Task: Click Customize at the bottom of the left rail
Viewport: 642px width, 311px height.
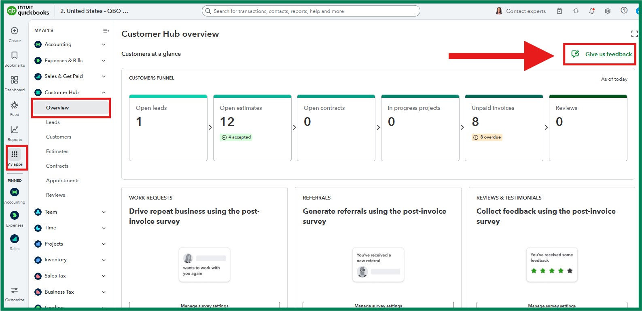Action: click(x=15, y=294)
